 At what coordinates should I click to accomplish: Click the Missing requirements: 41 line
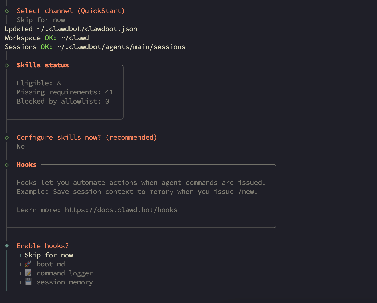(65, 92)
